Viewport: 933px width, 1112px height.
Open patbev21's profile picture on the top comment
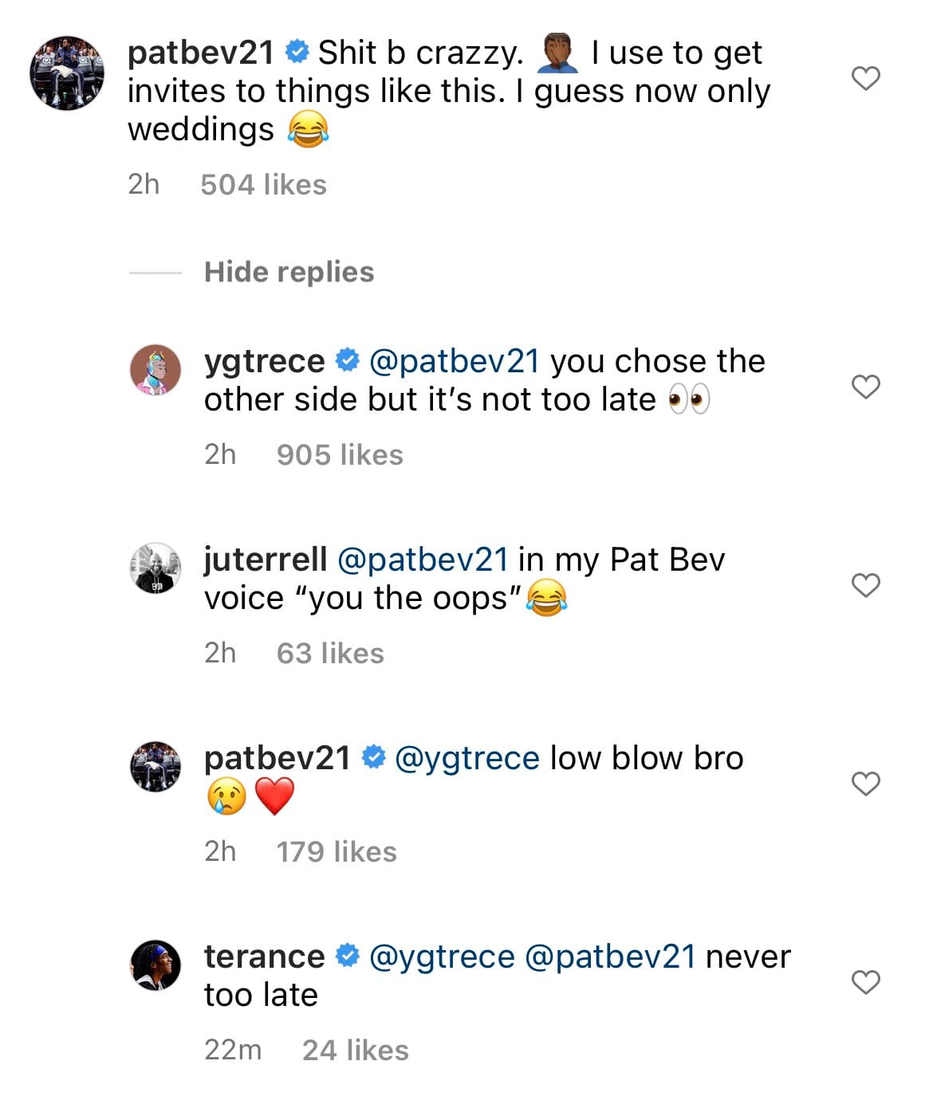(67, 73)
